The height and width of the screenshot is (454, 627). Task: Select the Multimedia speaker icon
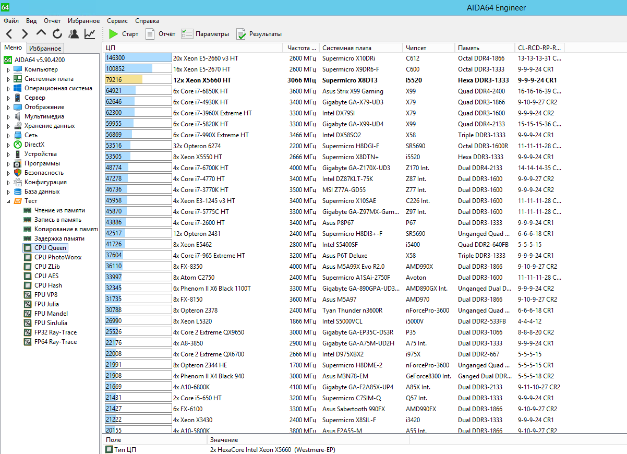(18, 116)
